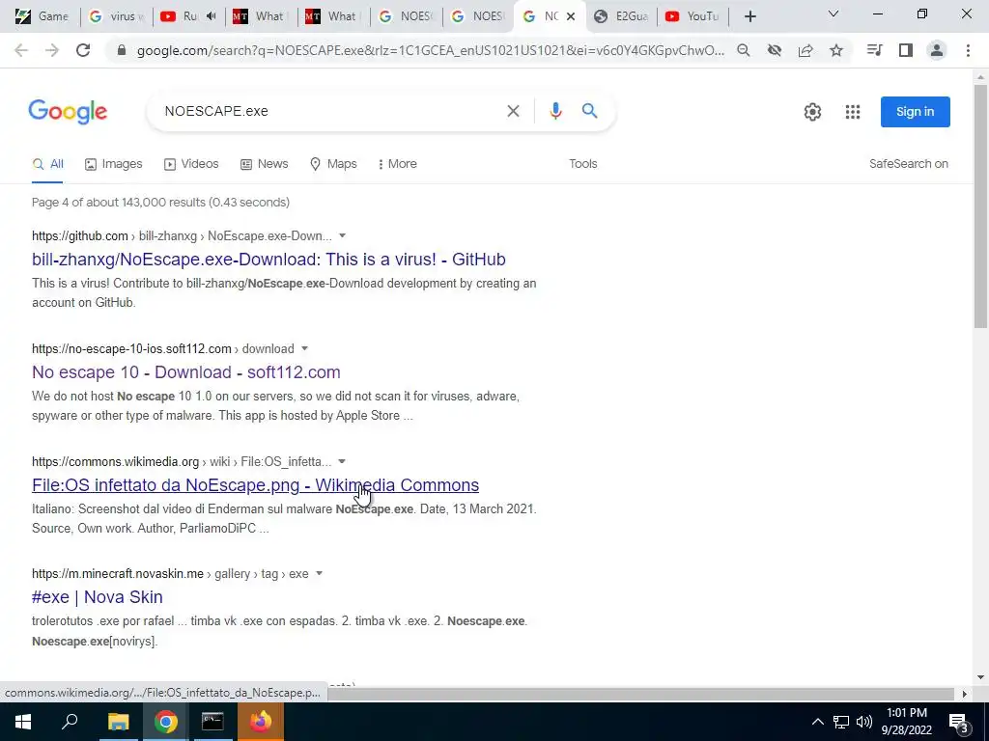Open Windows Start menu
Screen dimensions: 989x741
coord(23,722)
